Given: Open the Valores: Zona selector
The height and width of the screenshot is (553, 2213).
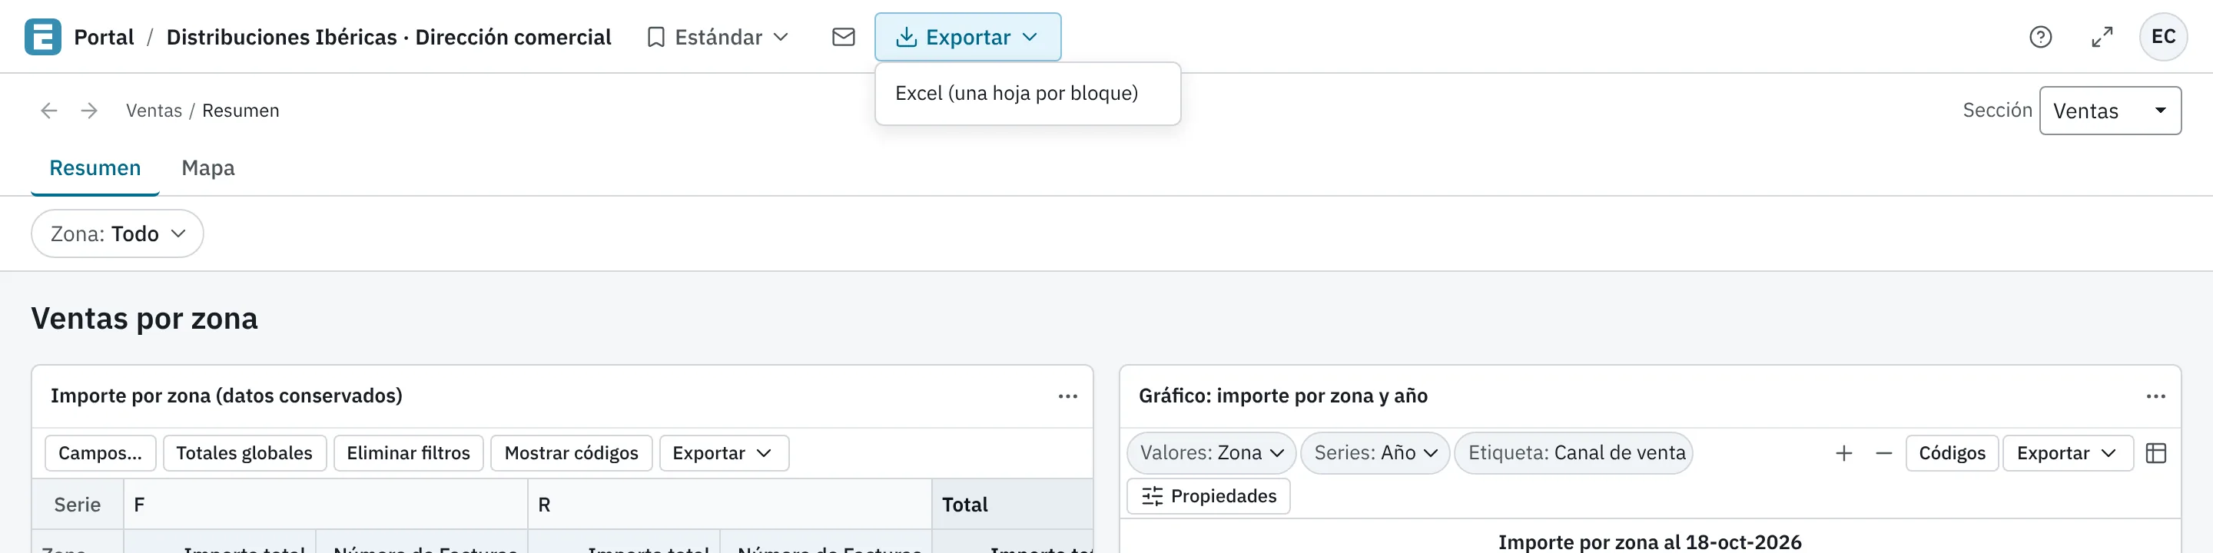Looking at the screenshot, I should point(1211,453).
